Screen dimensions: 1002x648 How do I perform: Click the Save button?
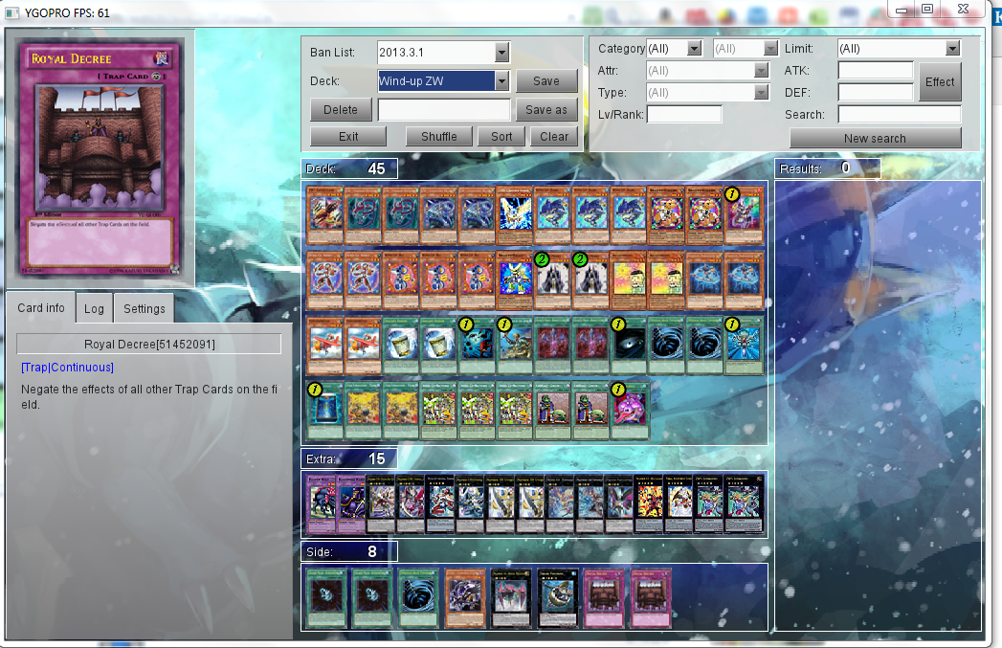pos(546,81)
